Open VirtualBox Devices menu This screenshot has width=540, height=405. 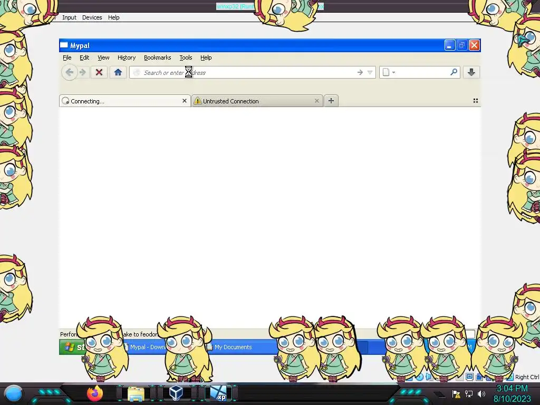92,17
